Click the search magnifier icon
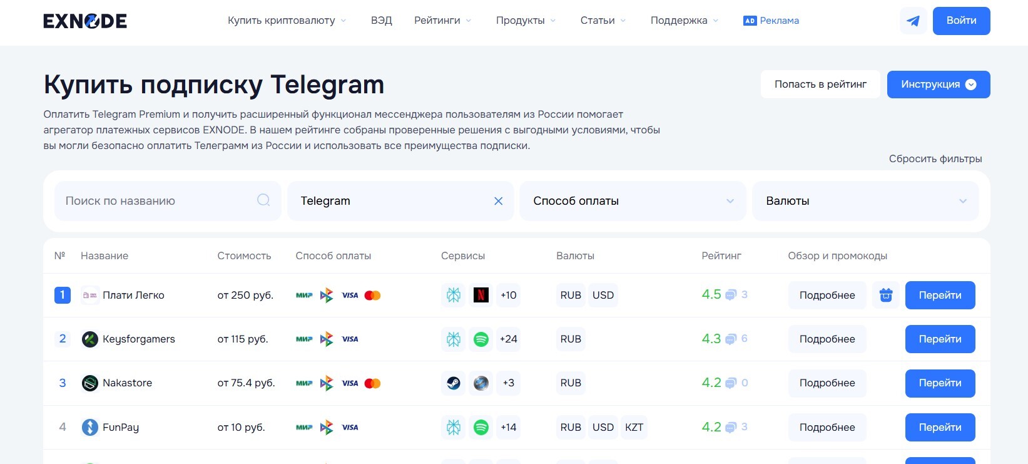Screen dimensions: 1028x464 (263, 200)
